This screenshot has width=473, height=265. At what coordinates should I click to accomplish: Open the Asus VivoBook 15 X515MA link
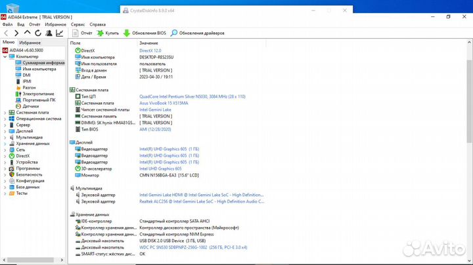pyautogui.click(x=164, y=103)
